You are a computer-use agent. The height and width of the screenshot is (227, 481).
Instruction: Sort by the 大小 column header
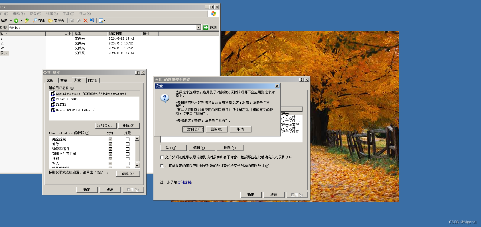point(59,34)
